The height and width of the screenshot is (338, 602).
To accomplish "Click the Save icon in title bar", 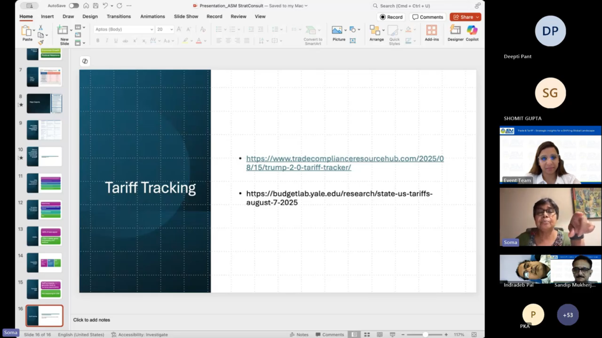I will click(x=96, y=6).
